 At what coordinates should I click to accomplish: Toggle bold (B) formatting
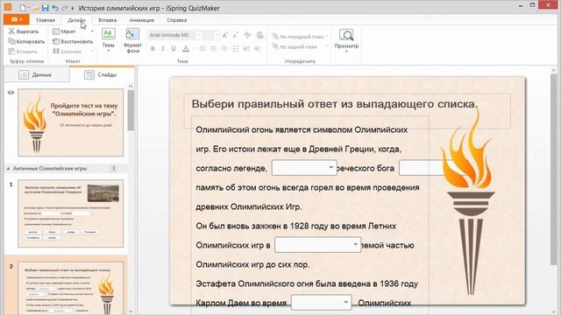point(153,49)
